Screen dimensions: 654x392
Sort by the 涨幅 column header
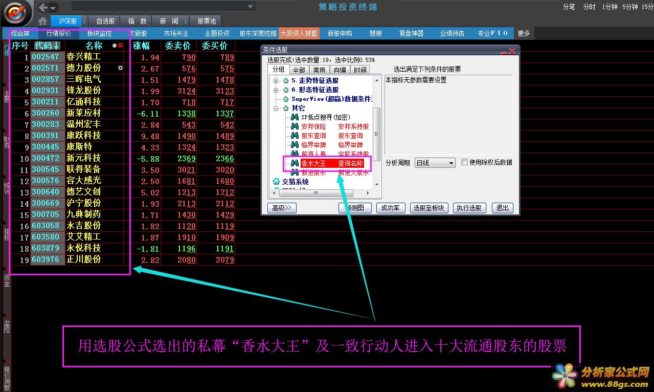(x=142, y=46)
